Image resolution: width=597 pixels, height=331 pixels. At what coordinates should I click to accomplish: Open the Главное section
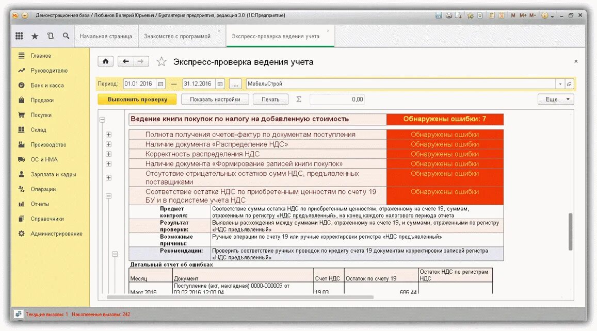pyautogui.click(x=41, y=56)
